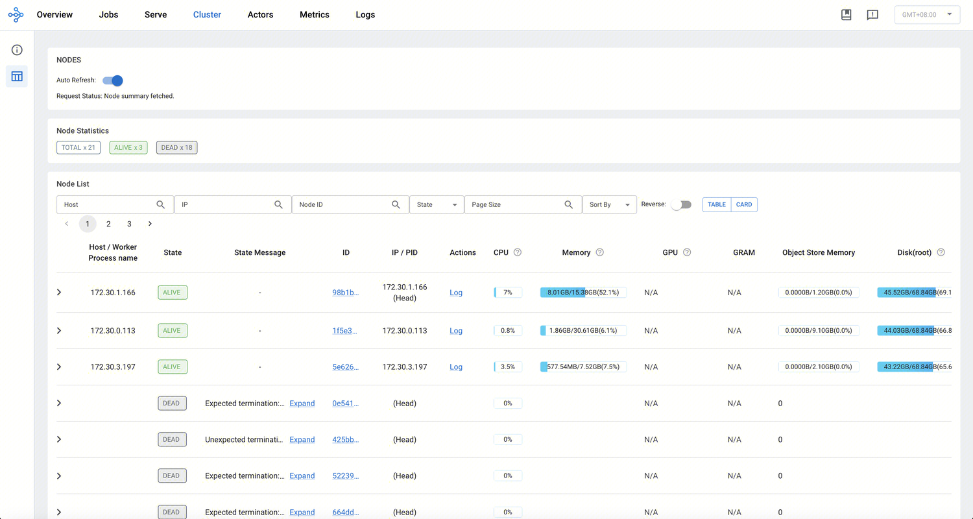Click memory bar 8.01GB/15.38GB

pos(583,293)
